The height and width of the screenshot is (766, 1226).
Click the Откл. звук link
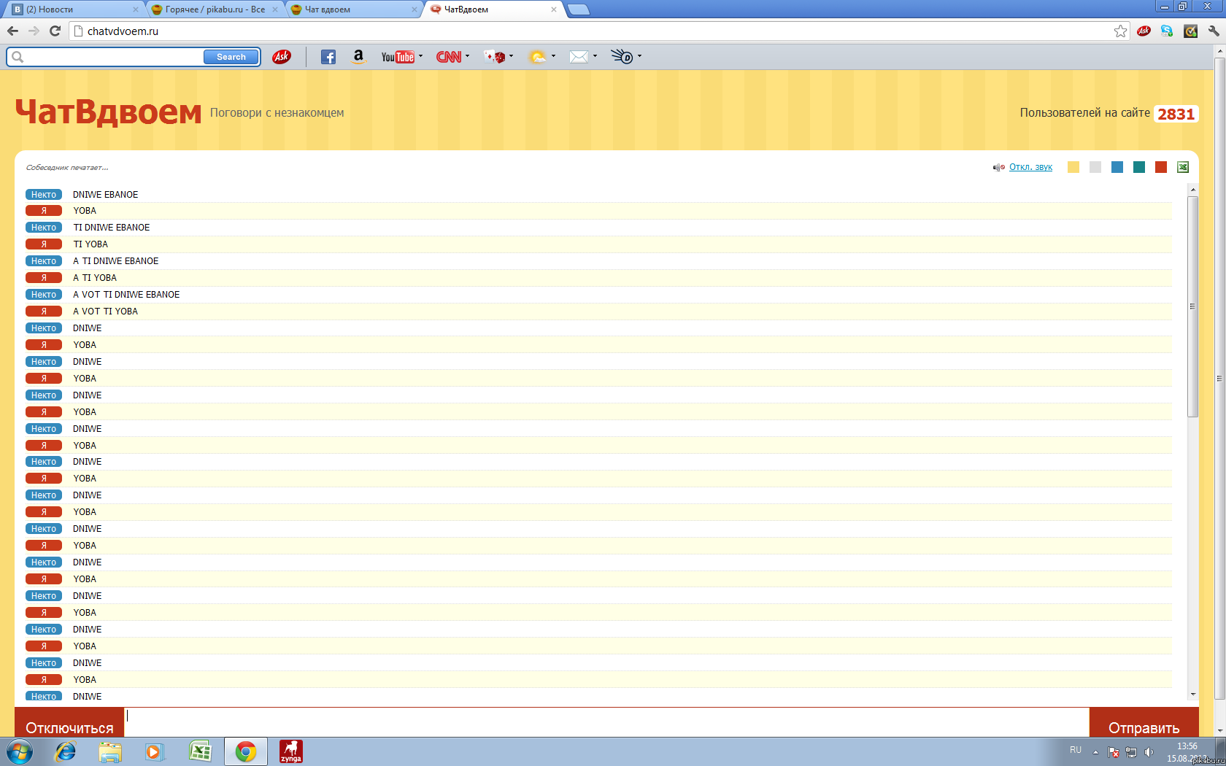point(1030,167)
